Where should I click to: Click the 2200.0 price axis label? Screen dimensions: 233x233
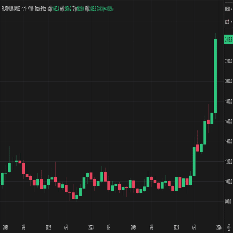click(228, 61)
